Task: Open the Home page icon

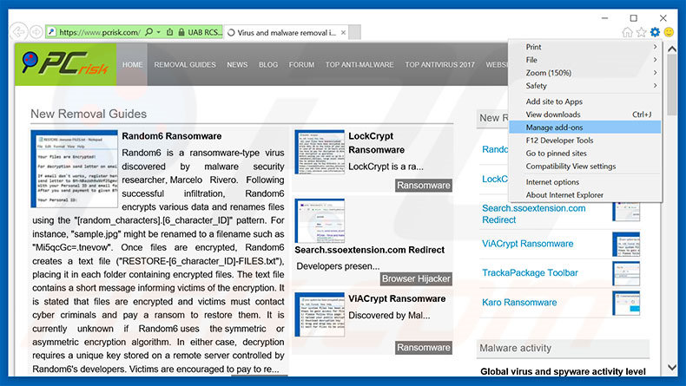Action: click(x=627, y=32)
